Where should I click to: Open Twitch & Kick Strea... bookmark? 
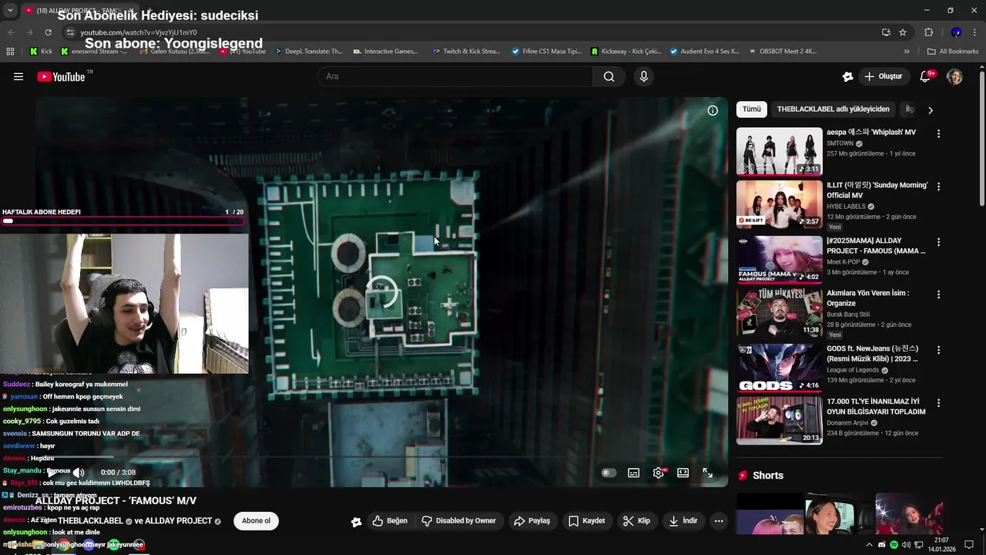(466, 52)
